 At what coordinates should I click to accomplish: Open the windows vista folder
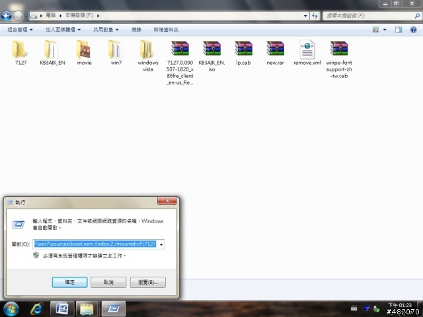click(148, 55)
